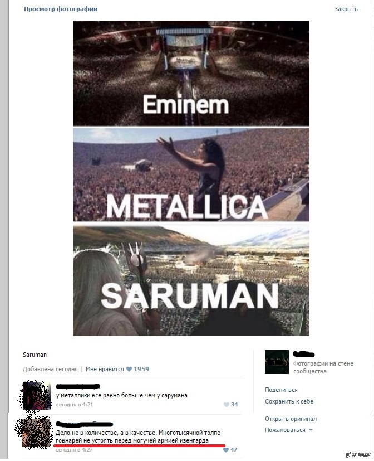
Task: Open Фотографии на стене сообщества album link
Action: (x=323, y=368)
